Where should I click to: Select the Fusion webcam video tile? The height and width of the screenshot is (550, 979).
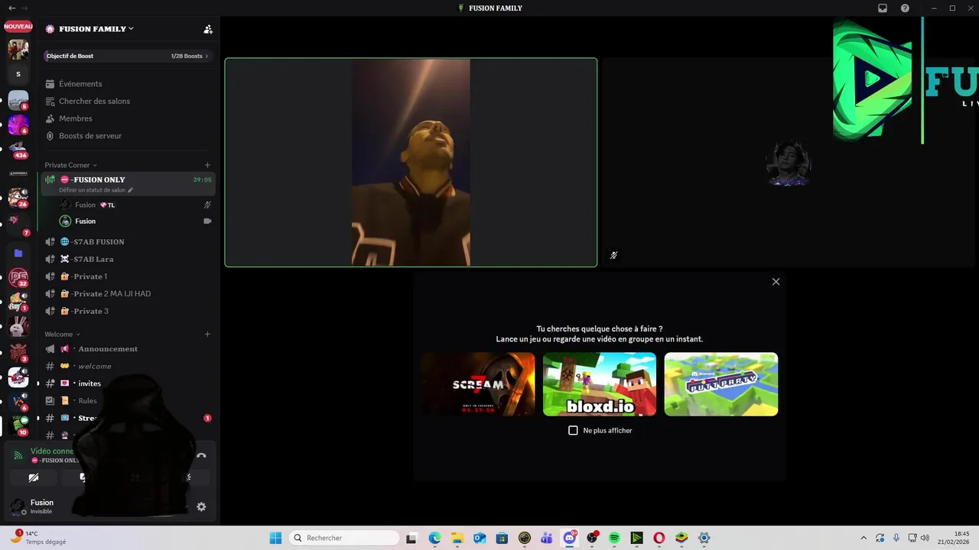[411, 163]
